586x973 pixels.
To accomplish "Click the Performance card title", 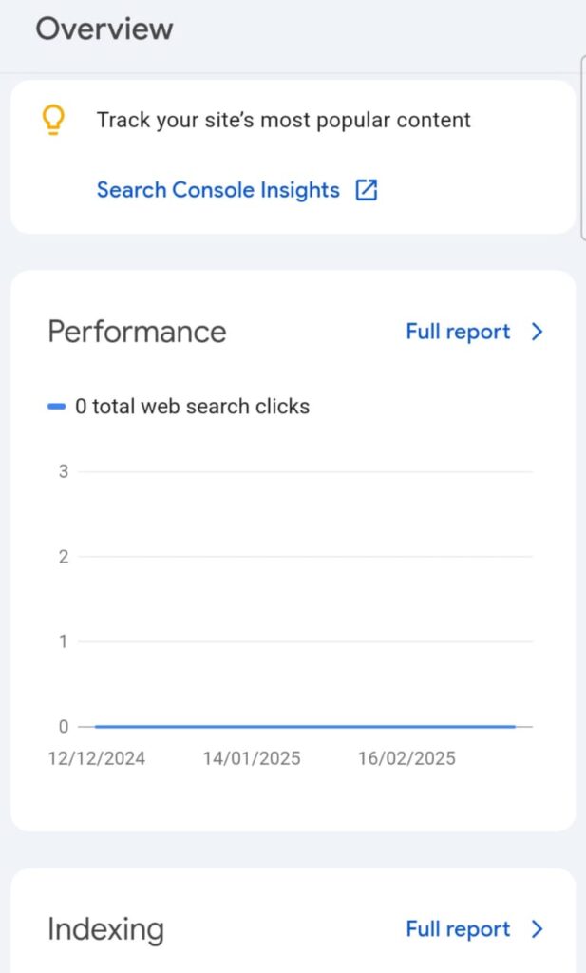I will tap(137, 332).
